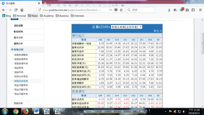
Task: Focus the address bar URL
Action: (x=72, y=10)
